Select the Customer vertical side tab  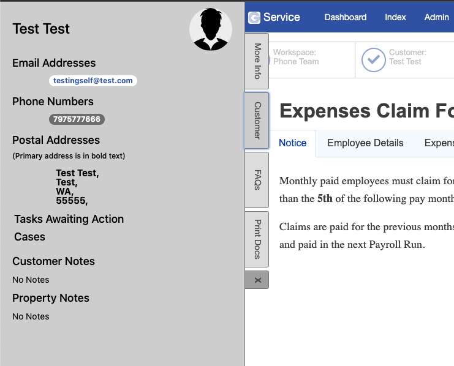tap(257, 121)
